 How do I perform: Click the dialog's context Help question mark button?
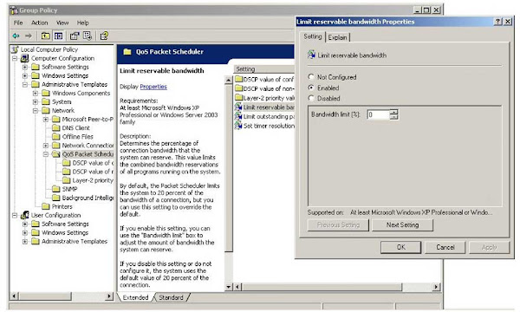pyautogui.click(x=498, y=22)
